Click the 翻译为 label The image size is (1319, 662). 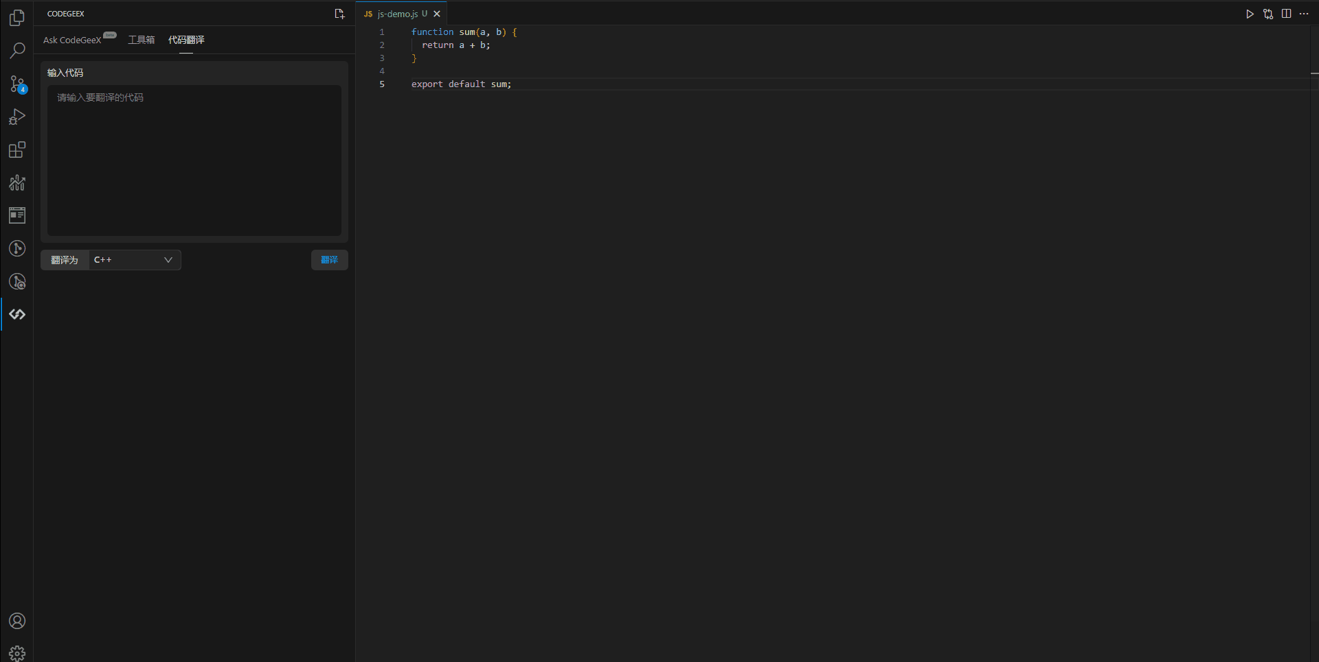65,260
